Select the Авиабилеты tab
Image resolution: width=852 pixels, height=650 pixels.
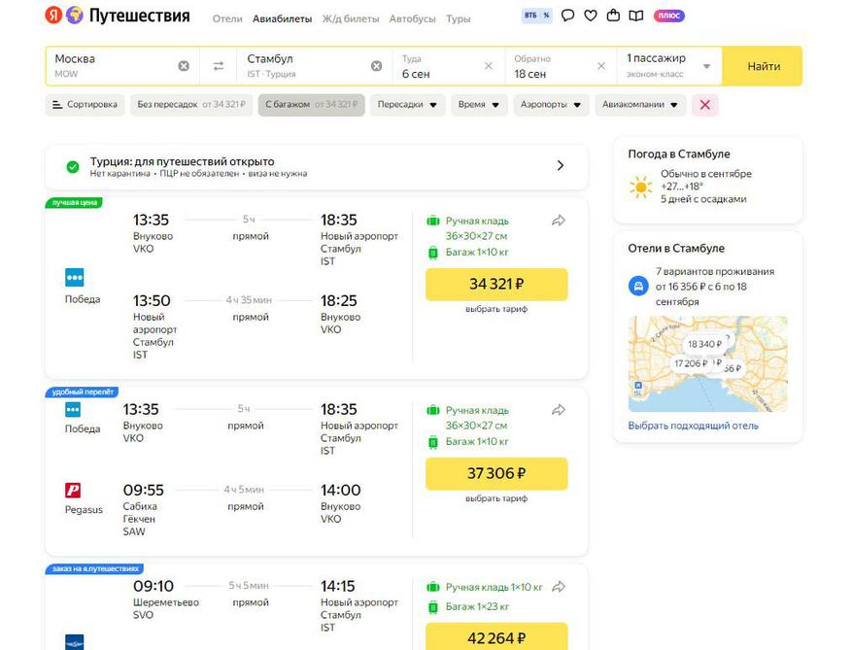click(282, 18)
